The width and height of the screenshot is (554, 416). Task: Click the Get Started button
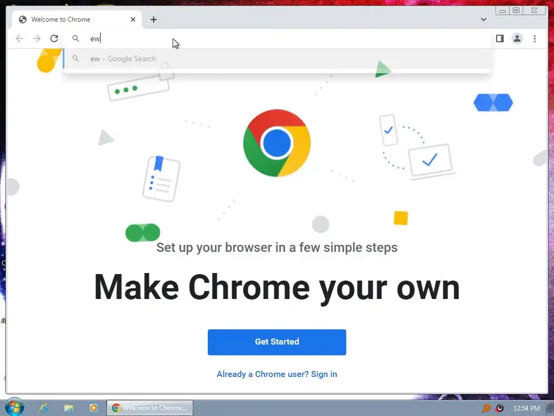tap(277, 342)
